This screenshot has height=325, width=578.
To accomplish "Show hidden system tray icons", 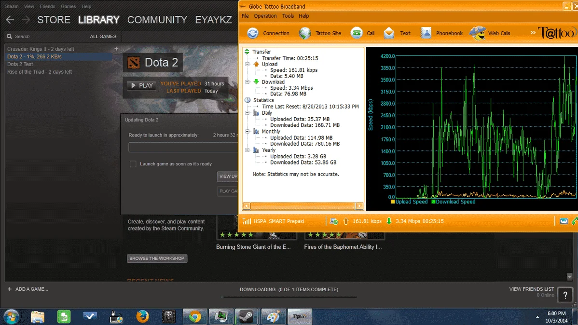I will coord(537,317).
